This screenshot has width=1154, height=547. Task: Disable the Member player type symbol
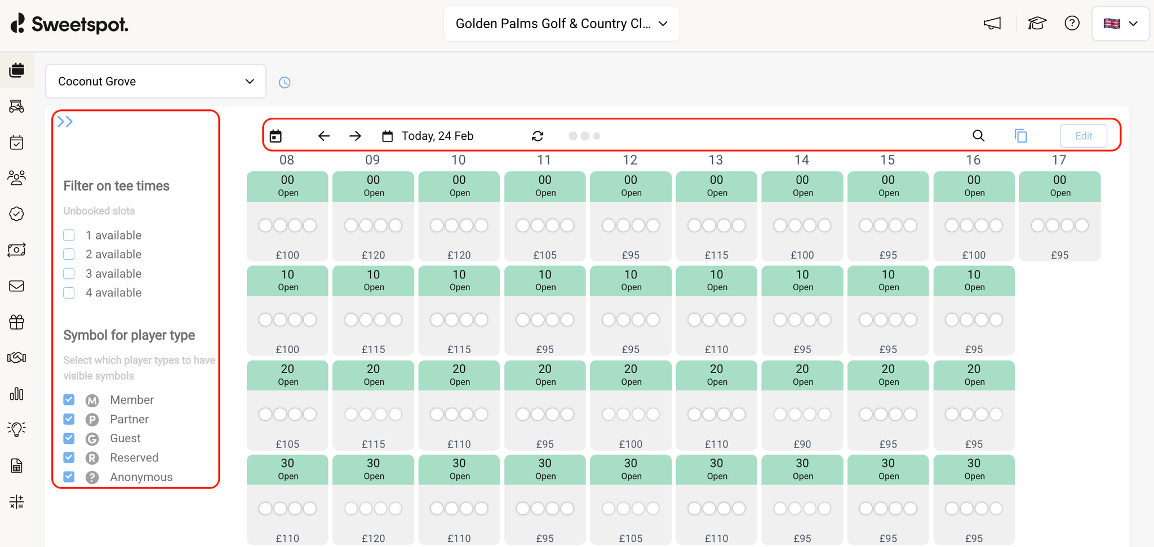69,399
